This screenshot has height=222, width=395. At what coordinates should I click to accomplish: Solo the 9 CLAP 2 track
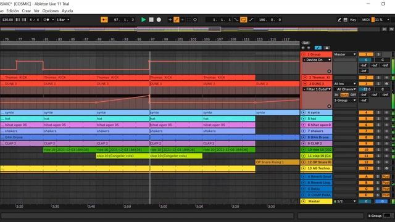tap(378, 144)
